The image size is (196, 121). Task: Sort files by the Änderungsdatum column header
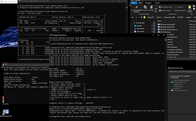(x=192, y=21)
